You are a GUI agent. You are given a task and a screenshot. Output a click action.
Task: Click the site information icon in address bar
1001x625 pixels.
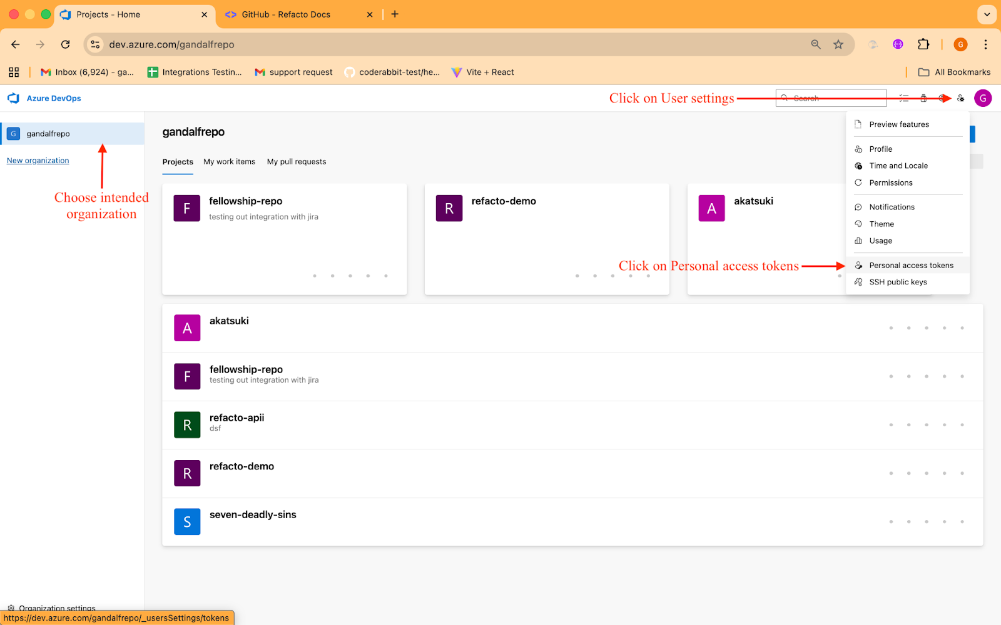(x=95, y=44)
